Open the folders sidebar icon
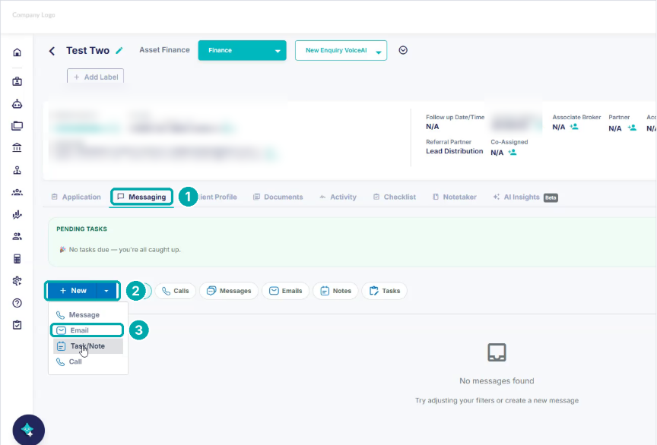 coord(17,125)
